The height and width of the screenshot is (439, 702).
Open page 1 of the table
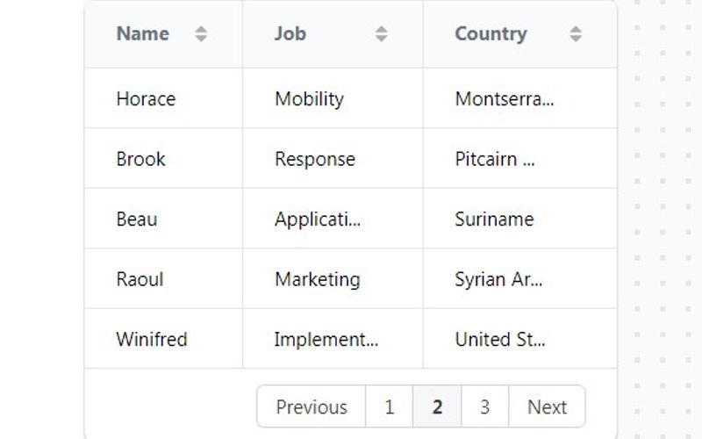[x=390, y=407]
